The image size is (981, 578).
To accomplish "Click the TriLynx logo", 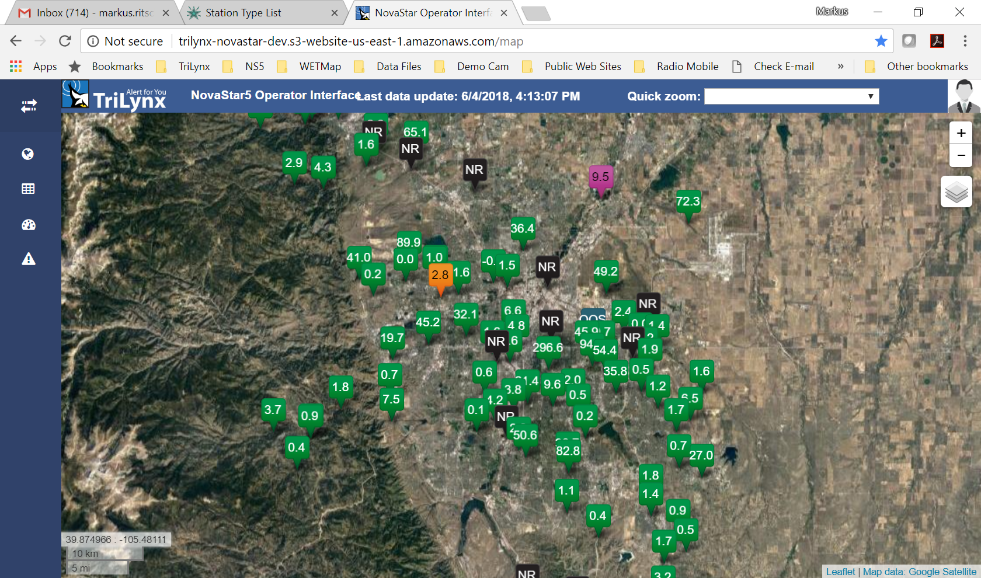I will pyautogui.click(x=115, y=96).
